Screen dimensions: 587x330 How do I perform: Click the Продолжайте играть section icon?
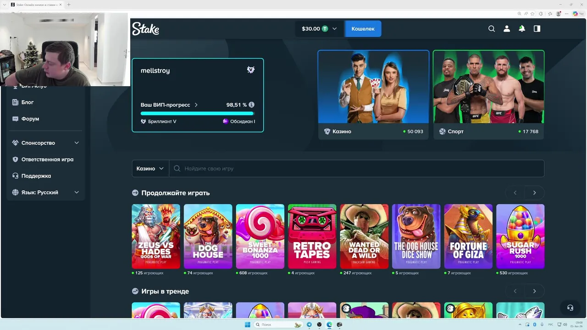135,193
